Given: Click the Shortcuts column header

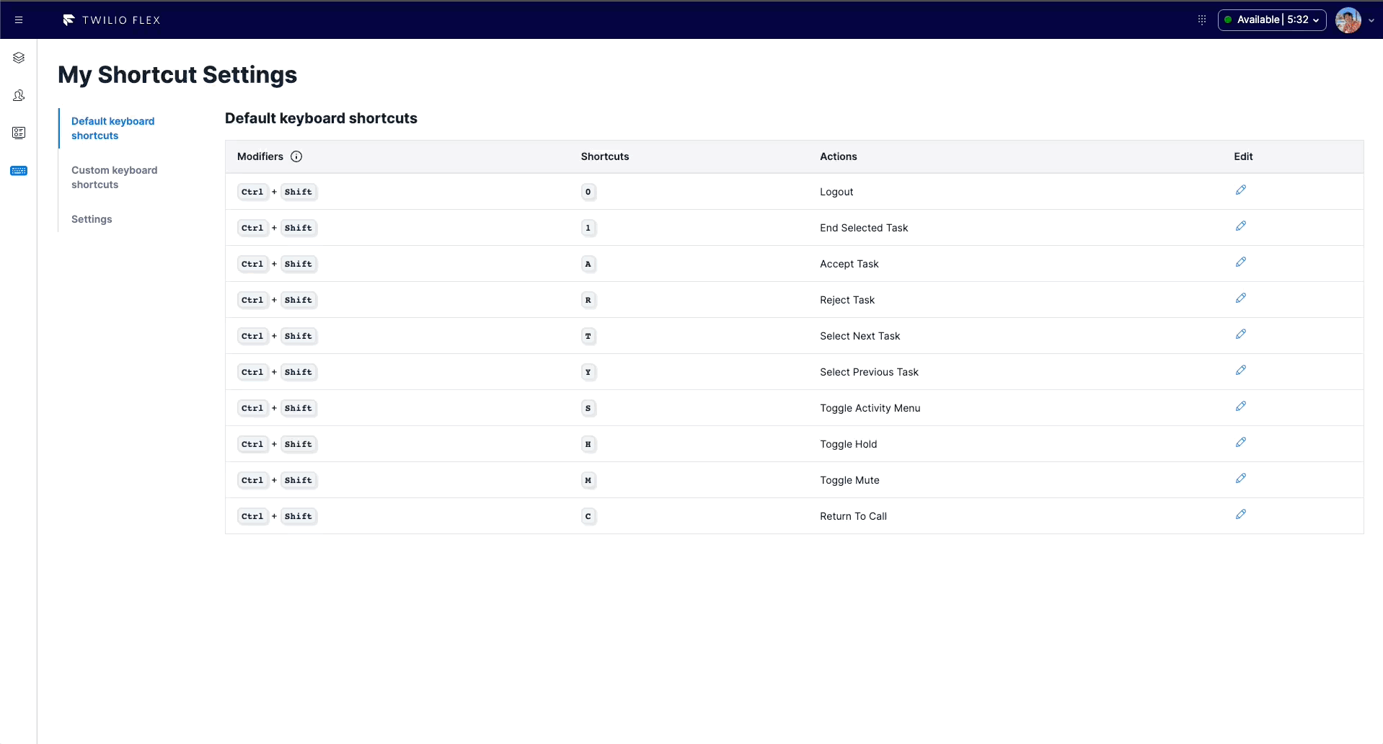Looking at the screenshot, I should 605,156.
